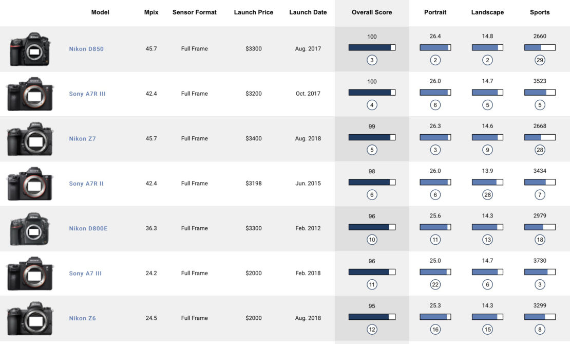Sort by Overall Score column header

click(372, 12)
